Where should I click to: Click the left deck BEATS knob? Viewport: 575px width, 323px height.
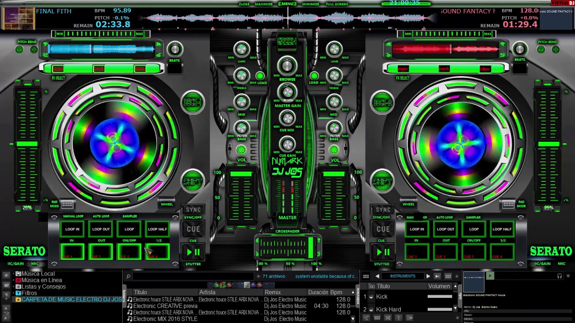pyautogui.click(x=174, y=49)
